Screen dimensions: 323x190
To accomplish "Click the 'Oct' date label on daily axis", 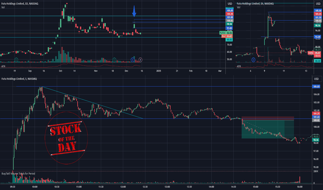I will coord(60,71).
